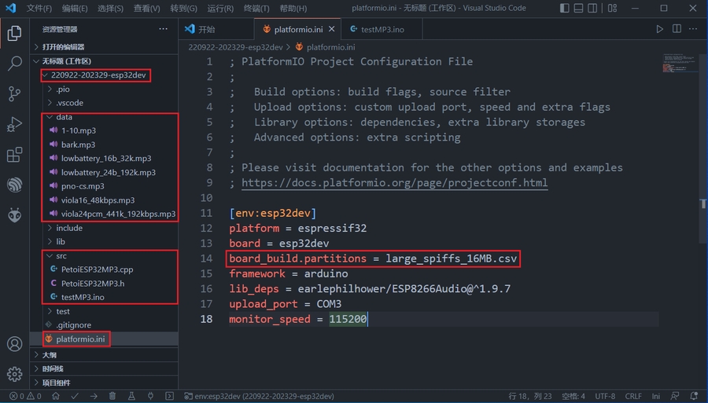The image size is (708, 403).
Task: Open the Extensions view
Action: coord(14,155)
